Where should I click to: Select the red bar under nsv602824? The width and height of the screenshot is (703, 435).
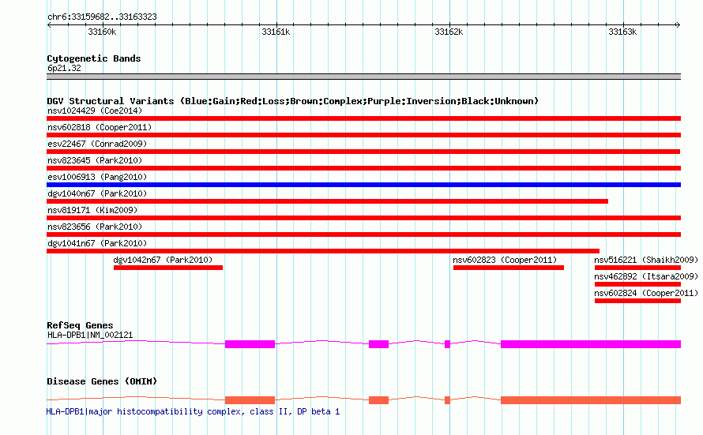coord(637,301)
